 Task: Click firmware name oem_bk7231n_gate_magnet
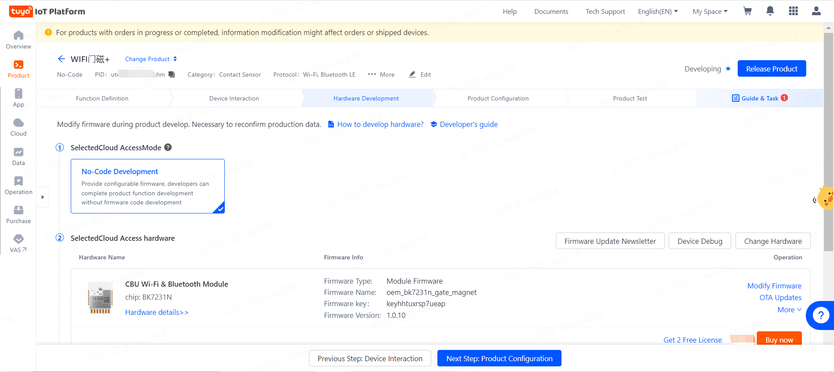click(431, 292)
